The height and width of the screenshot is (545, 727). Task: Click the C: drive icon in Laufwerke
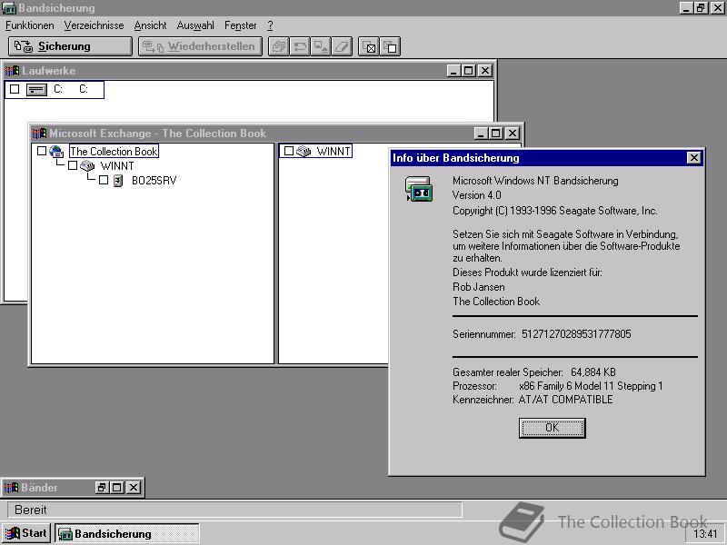(x=36, y=89)
